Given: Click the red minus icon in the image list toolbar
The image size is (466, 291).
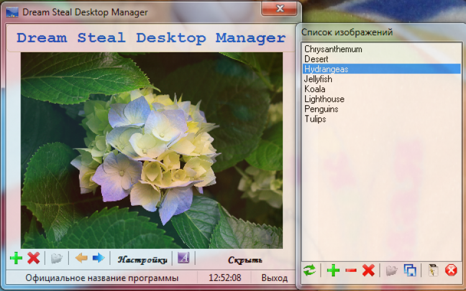Looking at the screenshot, I should coord(351,270).
